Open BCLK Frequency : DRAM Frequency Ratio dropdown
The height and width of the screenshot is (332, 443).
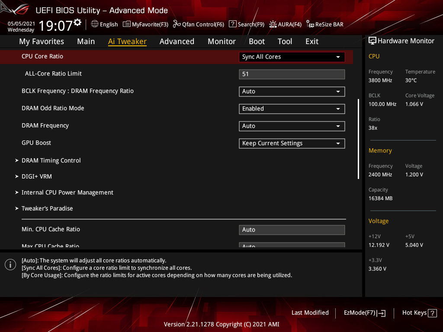click(292, 92)
